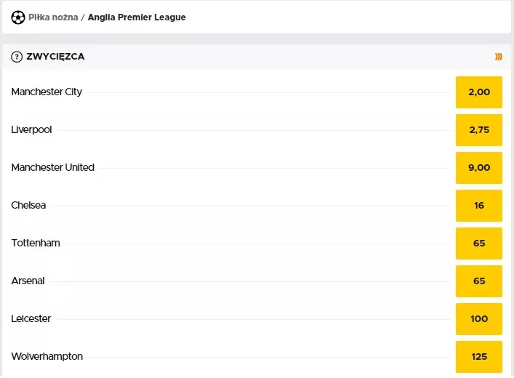Open Anglia Premier League breadcrumb
The image size is (514, 378).
(137, 17)
